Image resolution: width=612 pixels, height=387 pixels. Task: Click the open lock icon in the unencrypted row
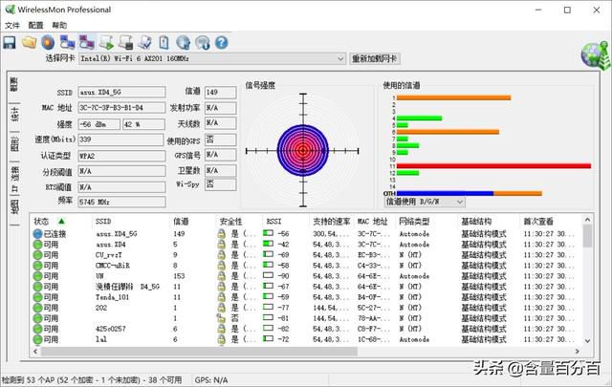[221, 318]
